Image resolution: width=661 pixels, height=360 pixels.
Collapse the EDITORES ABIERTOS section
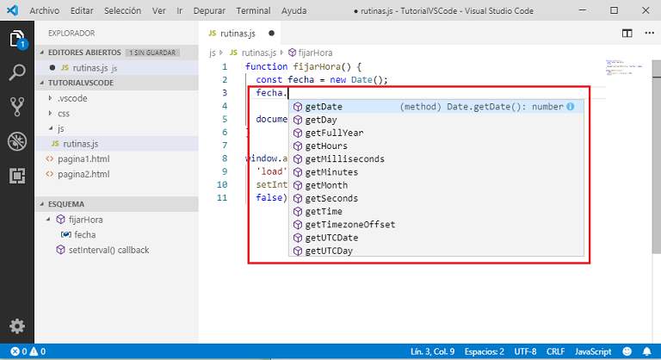[x=41, y=53]
